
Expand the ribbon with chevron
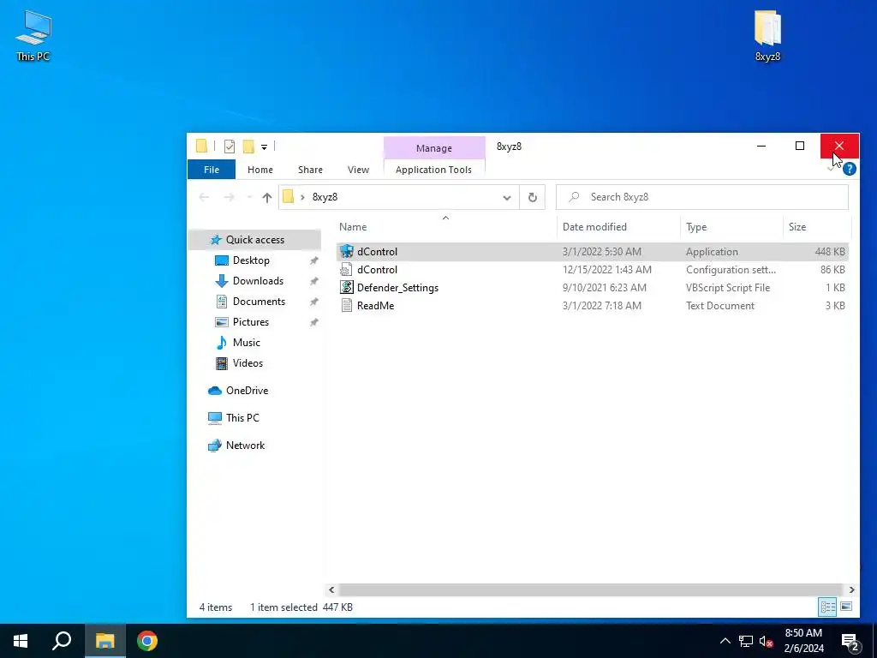click(x=831, y=167)
